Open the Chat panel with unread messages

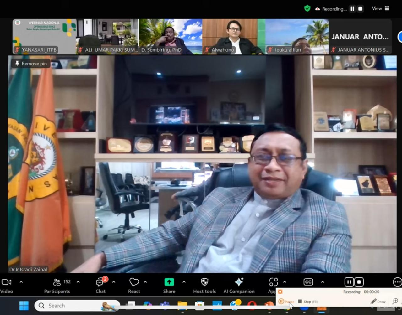point(100,286)
